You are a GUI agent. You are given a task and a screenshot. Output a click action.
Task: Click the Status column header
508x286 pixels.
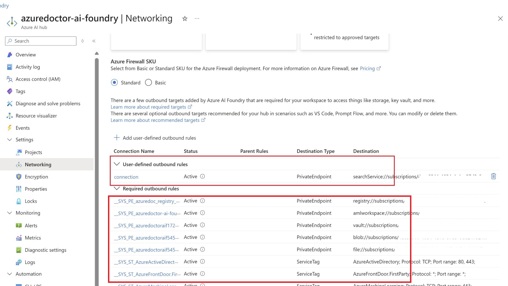pos(191,151)
